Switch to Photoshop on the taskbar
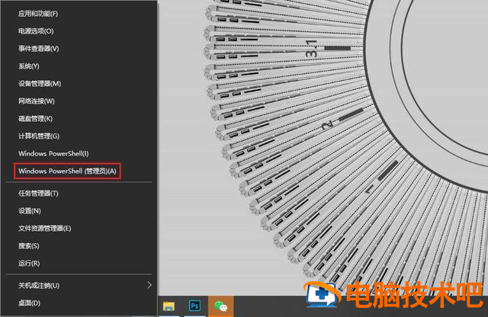 (195, 306)
